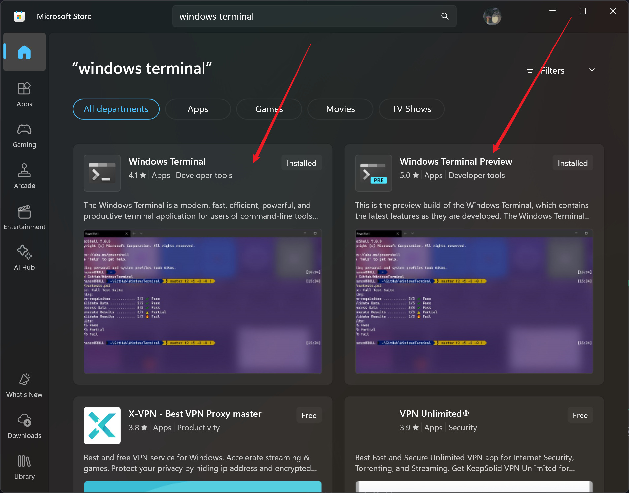The image size is (629, 493).
Task: Click the 'Developer tools' category under Windows Terminal Preview
Action: (477, 175)
